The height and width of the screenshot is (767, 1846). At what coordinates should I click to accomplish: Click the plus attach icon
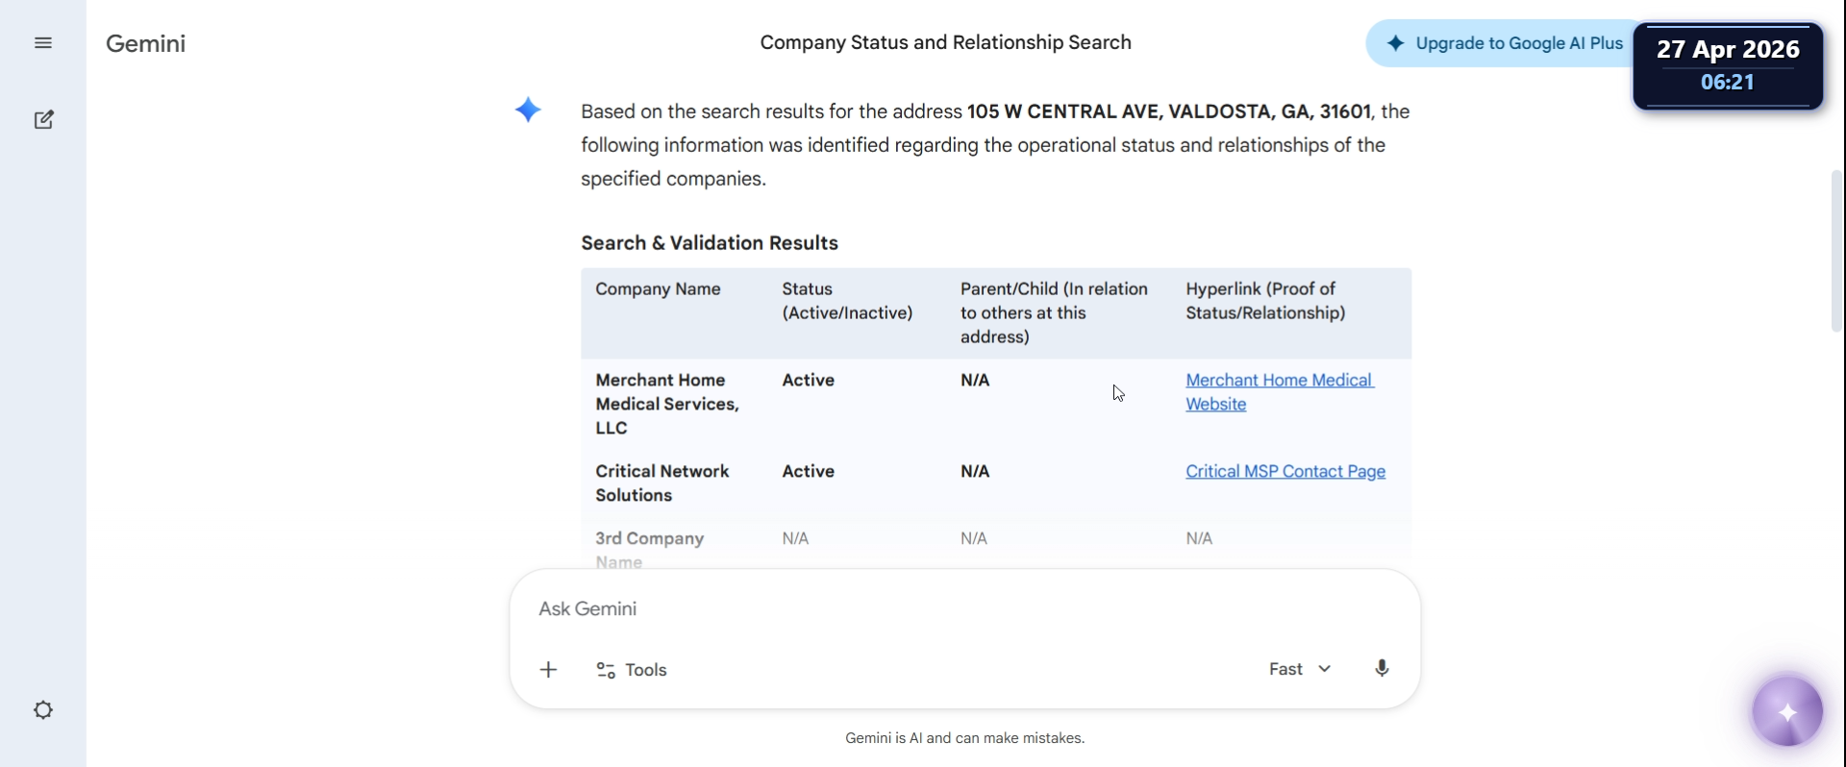point(548,670)
